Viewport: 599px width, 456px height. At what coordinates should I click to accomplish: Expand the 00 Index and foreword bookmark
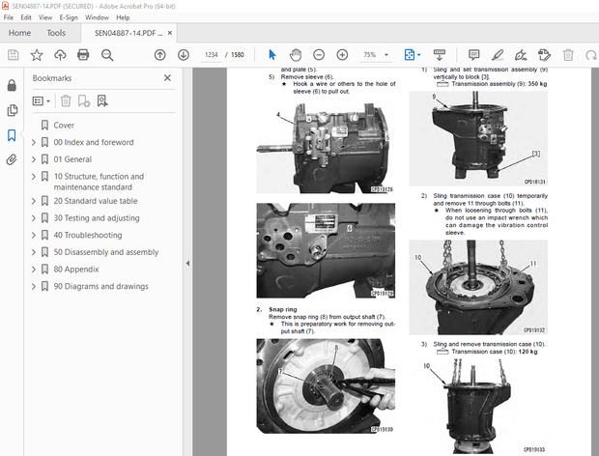34,142
